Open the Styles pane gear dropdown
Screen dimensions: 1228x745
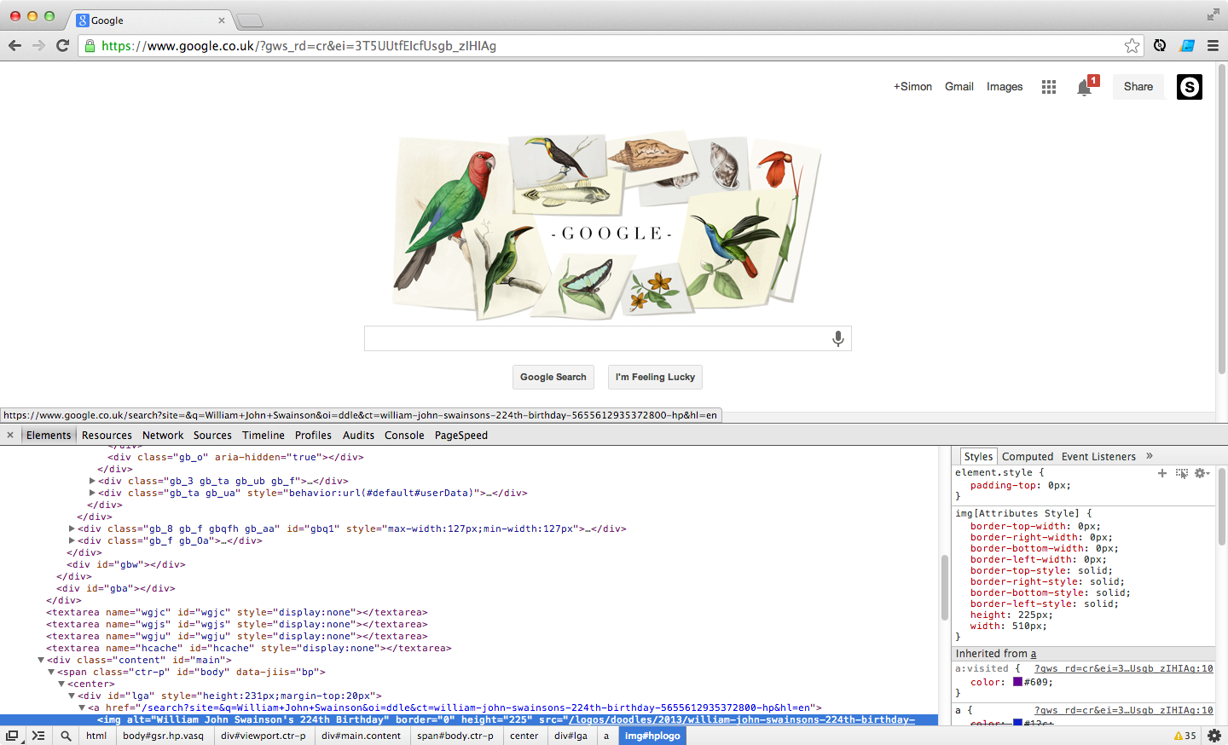tap(1202, 473)
